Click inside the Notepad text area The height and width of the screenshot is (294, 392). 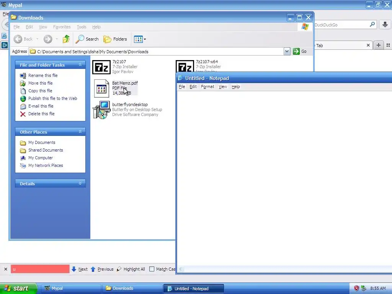tap(284, 178)
